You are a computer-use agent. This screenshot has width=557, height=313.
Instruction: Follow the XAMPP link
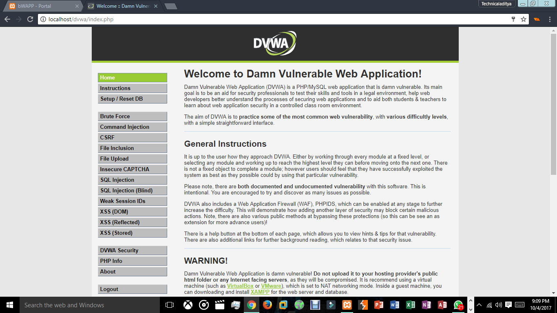pyautogui.click(x=260, y=292)
